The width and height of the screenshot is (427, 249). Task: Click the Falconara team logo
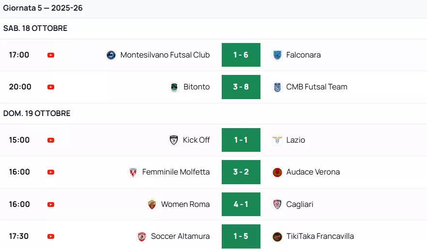coord(277,55)
